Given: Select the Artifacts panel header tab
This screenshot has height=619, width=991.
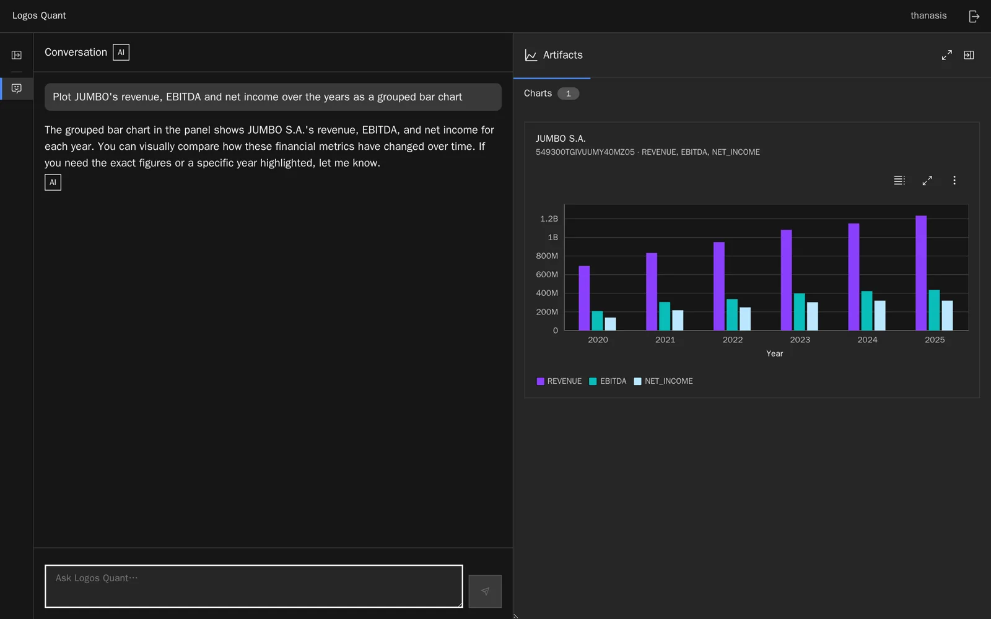Looking at the screenshot, I should point(552,55).
